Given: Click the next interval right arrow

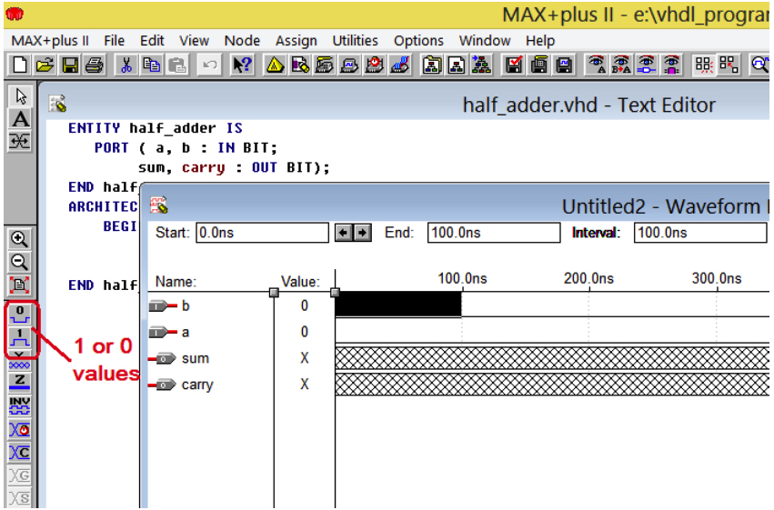Looking at the screenshot, I should (362, 233).
